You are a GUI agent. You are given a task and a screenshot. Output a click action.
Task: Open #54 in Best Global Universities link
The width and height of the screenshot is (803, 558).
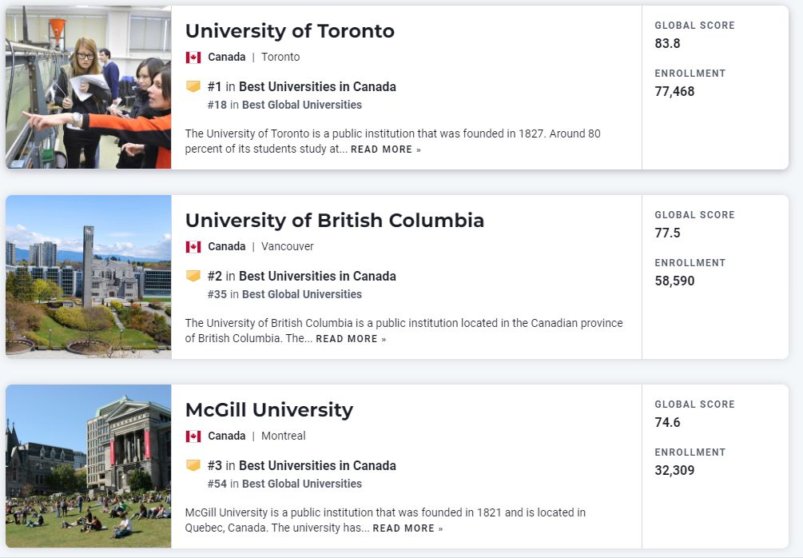tap(284, 484)
